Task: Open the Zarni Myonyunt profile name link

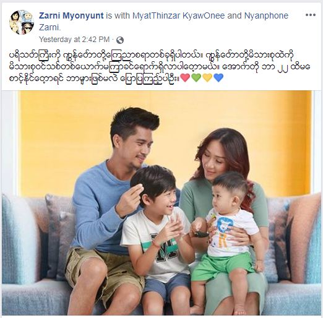Action: (x=71, y=15)
